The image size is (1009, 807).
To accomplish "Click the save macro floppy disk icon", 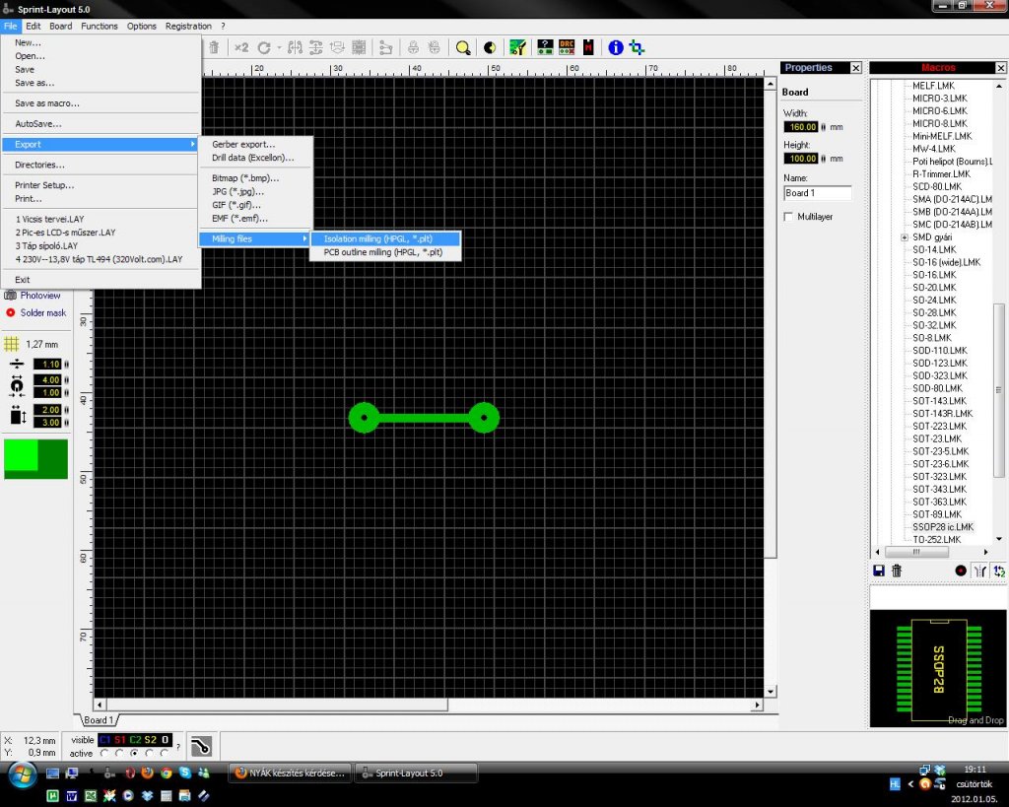I will click(879, 570).
